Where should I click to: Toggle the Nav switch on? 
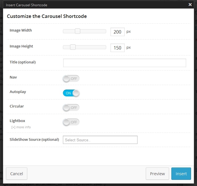click(71, 78)
